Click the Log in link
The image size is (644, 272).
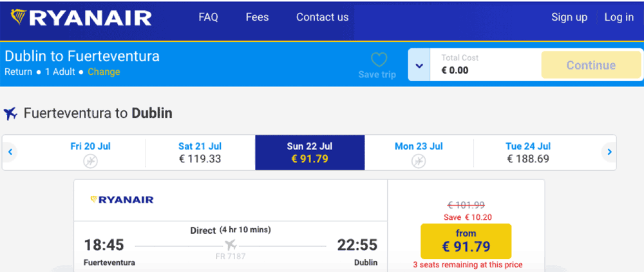pyautogui.click(x=619, y=17)
